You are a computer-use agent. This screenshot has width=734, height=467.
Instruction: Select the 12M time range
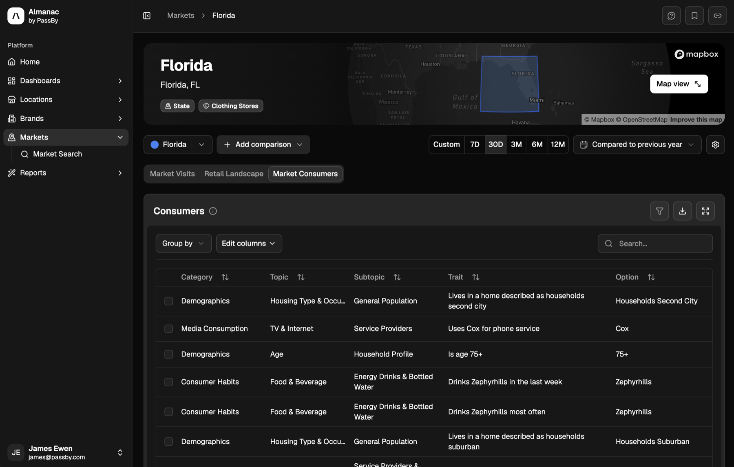558,145
